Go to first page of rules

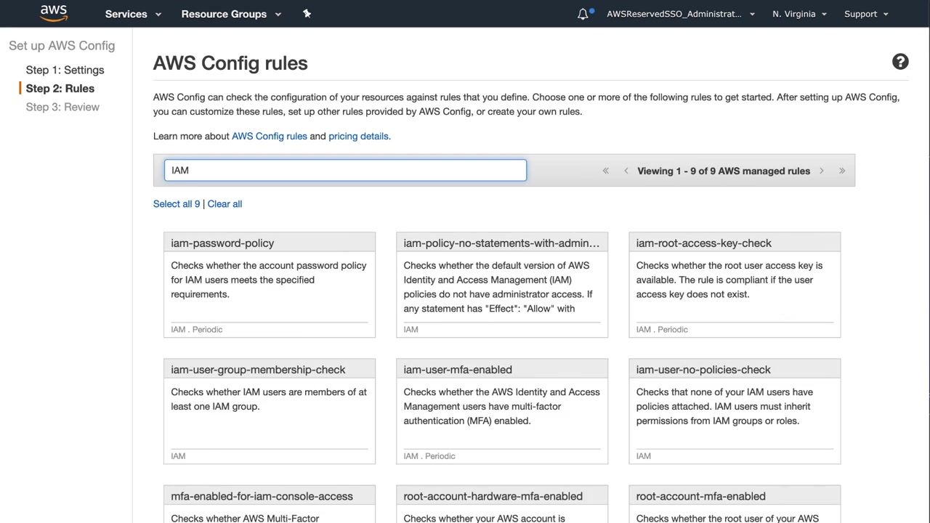coord(605,171)
